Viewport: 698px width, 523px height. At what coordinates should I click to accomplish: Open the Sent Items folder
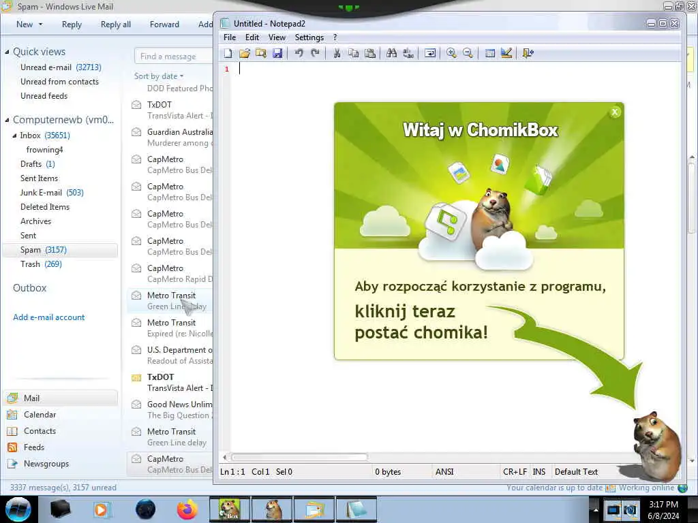click(39, 178)
